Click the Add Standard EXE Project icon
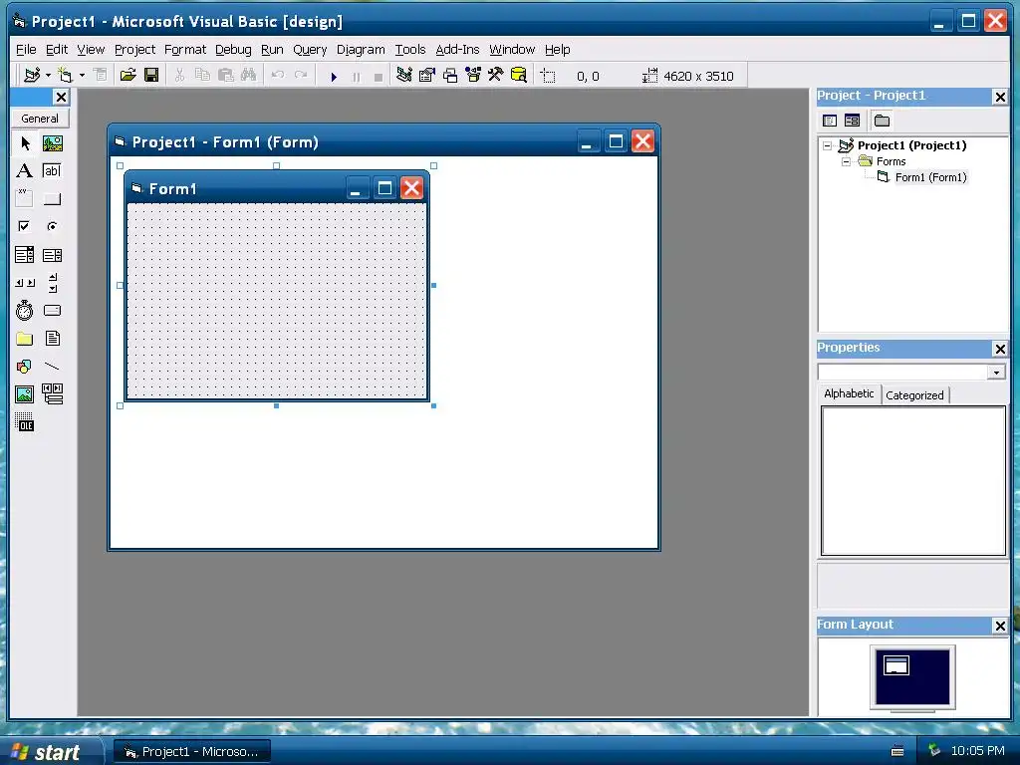Image resolution: width=1020 pixels, height=765 pixels. click(x=32, y=76)
